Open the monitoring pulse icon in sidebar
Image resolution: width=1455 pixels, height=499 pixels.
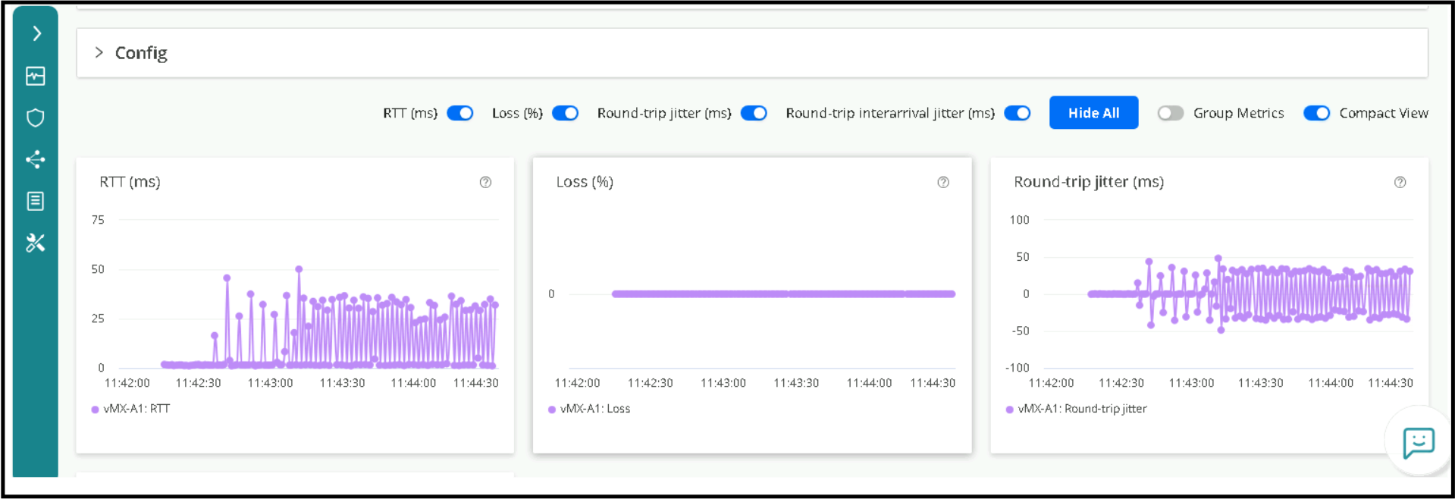[x=36, y=76]
